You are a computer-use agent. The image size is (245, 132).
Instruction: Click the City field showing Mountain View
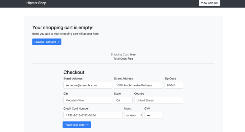coord(88,100)
